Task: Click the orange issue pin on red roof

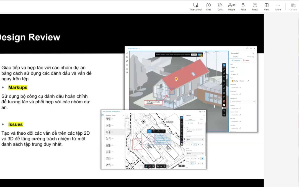Action: (176, 79)
